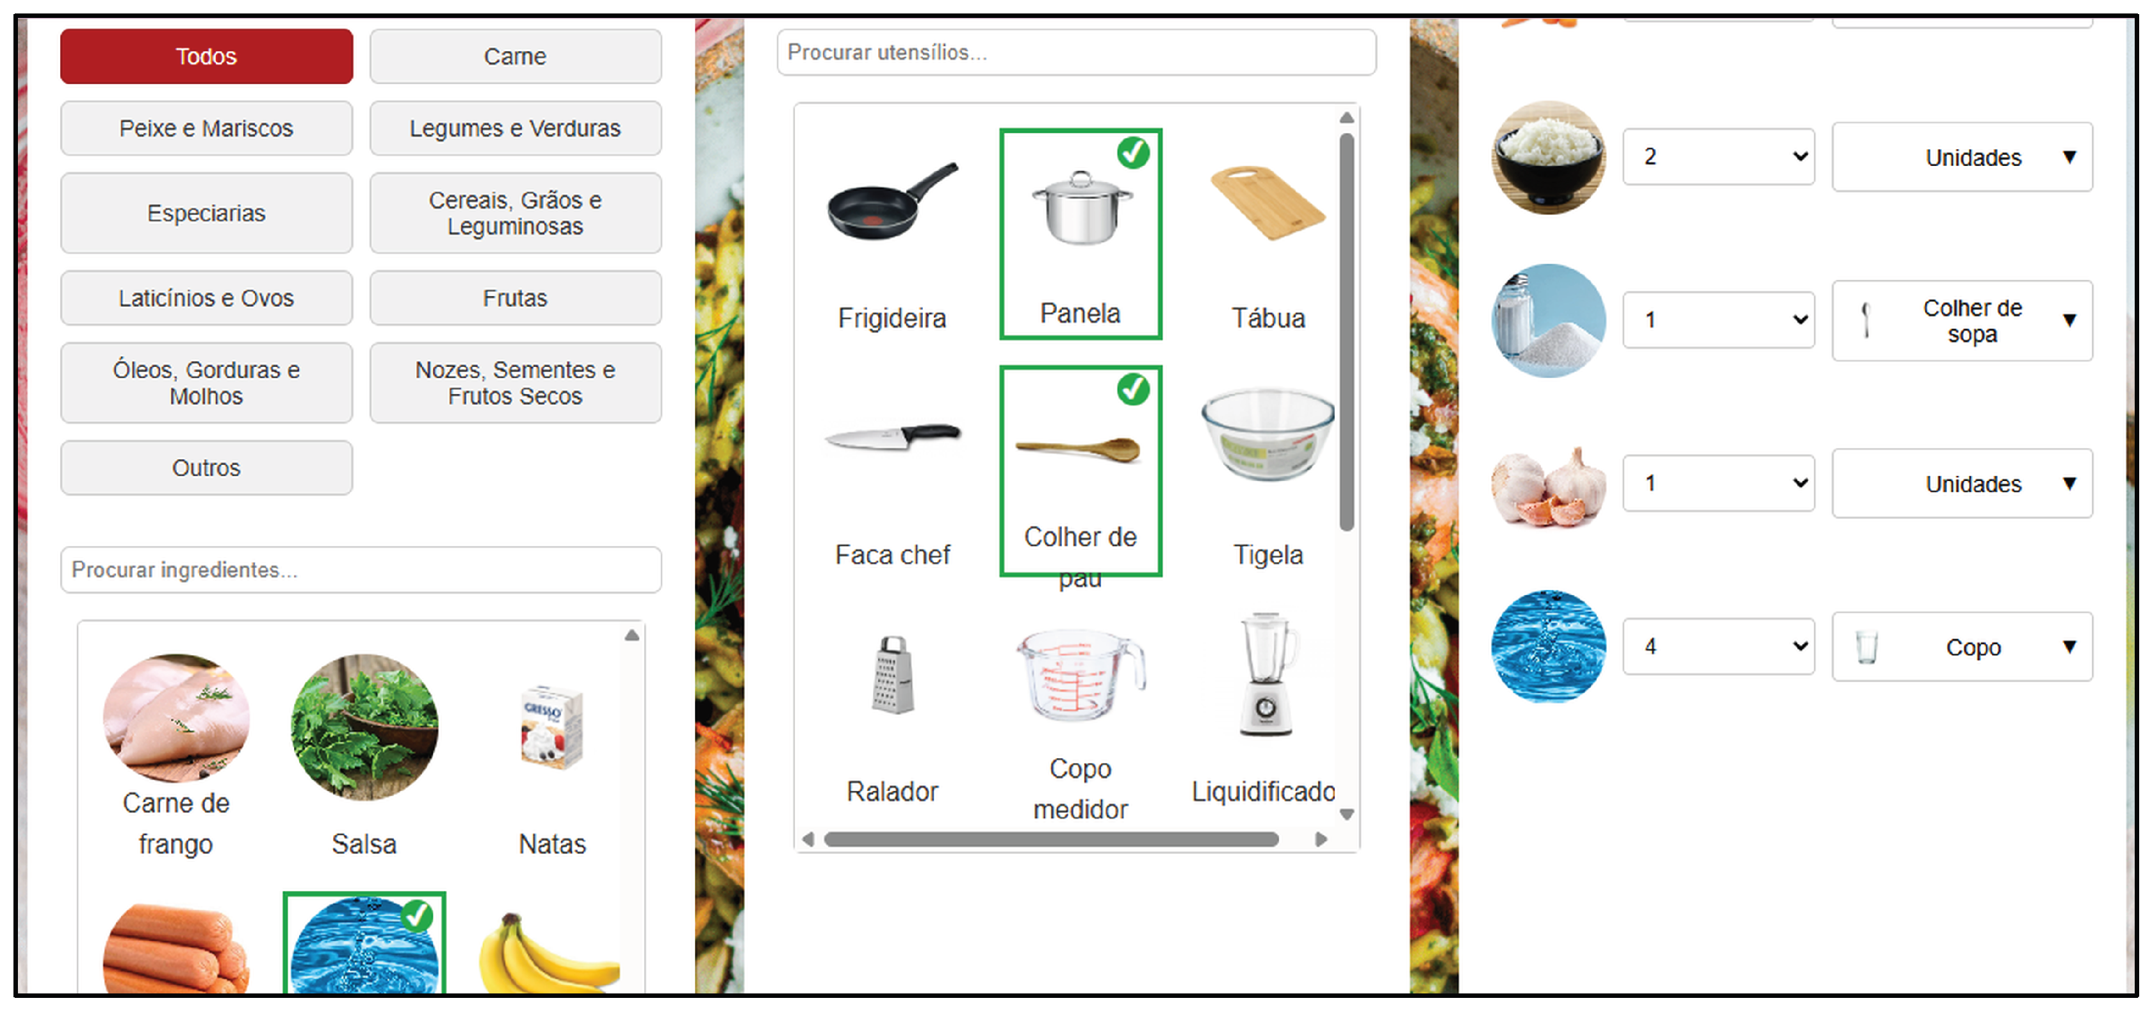
Task: Click the Todos category button
Action: tap(206, 56)
